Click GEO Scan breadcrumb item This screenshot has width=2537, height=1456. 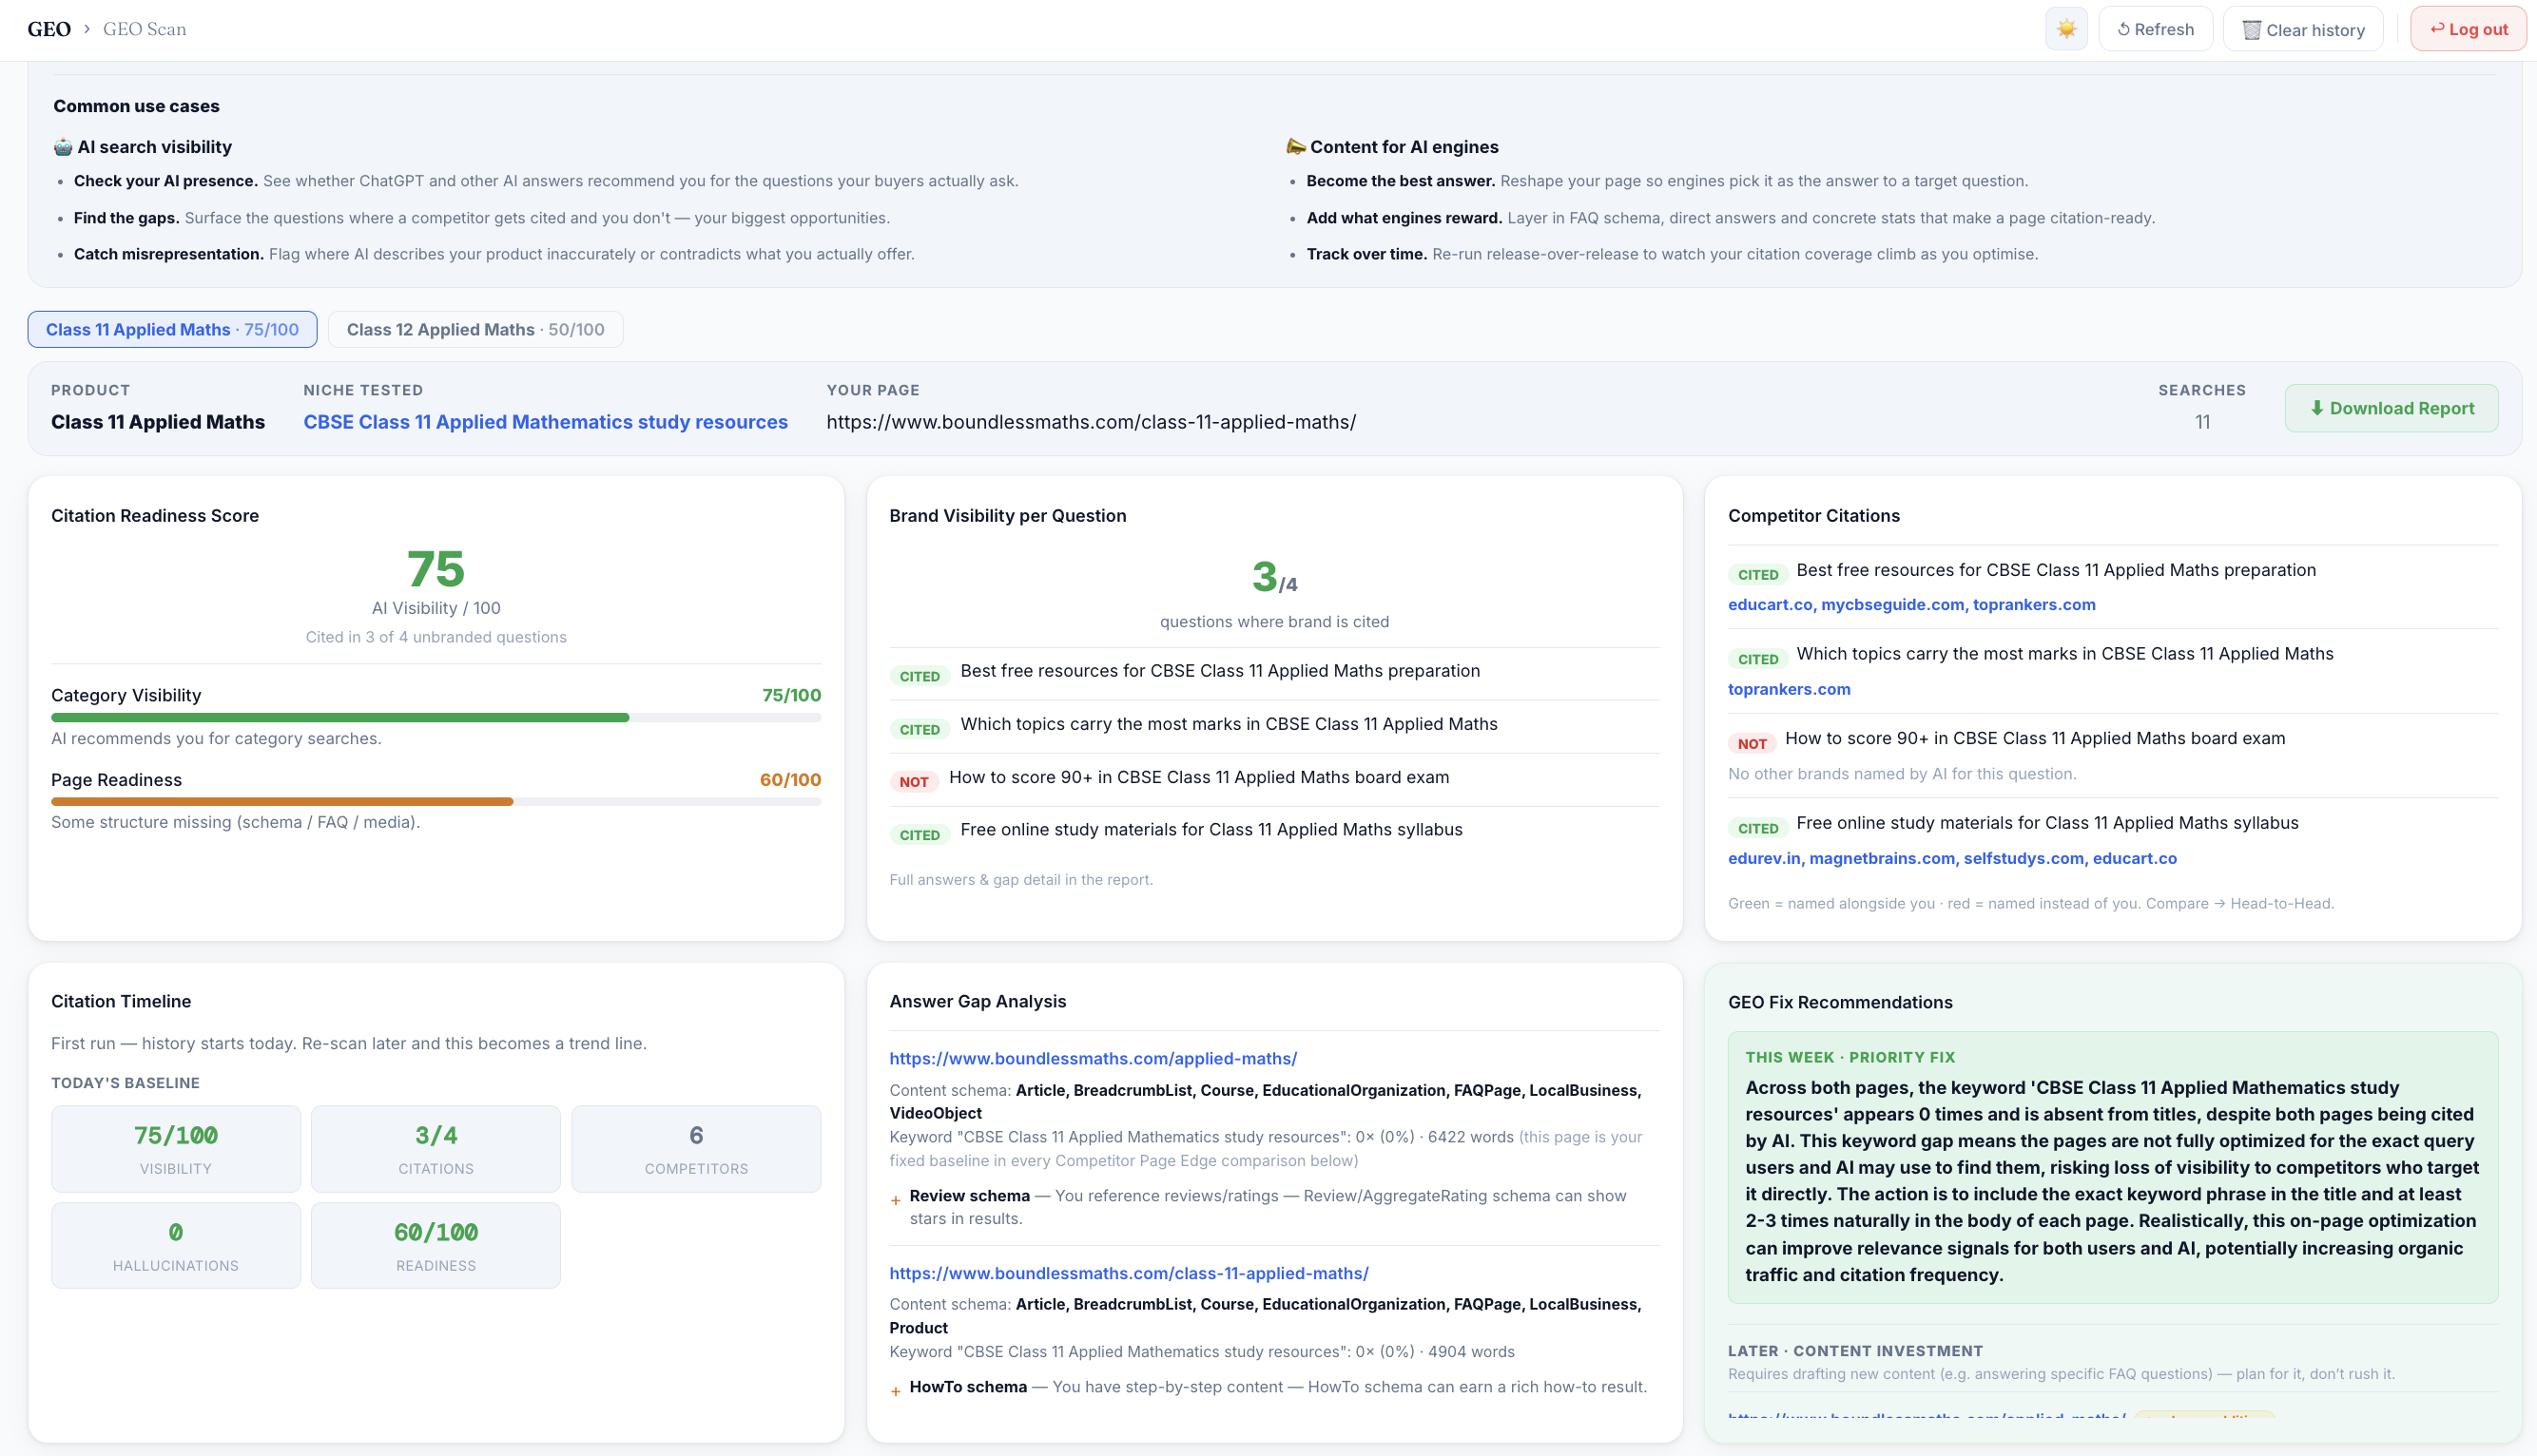tap(144, 29)
